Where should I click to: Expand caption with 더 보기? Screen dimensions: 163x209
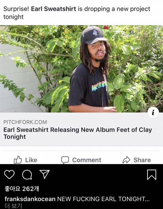[x=13, y=206]
